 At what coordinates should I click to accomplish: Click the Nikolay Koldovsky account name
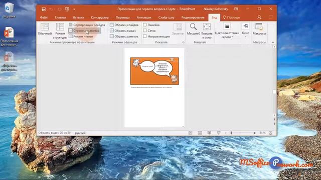click(216, 9)
